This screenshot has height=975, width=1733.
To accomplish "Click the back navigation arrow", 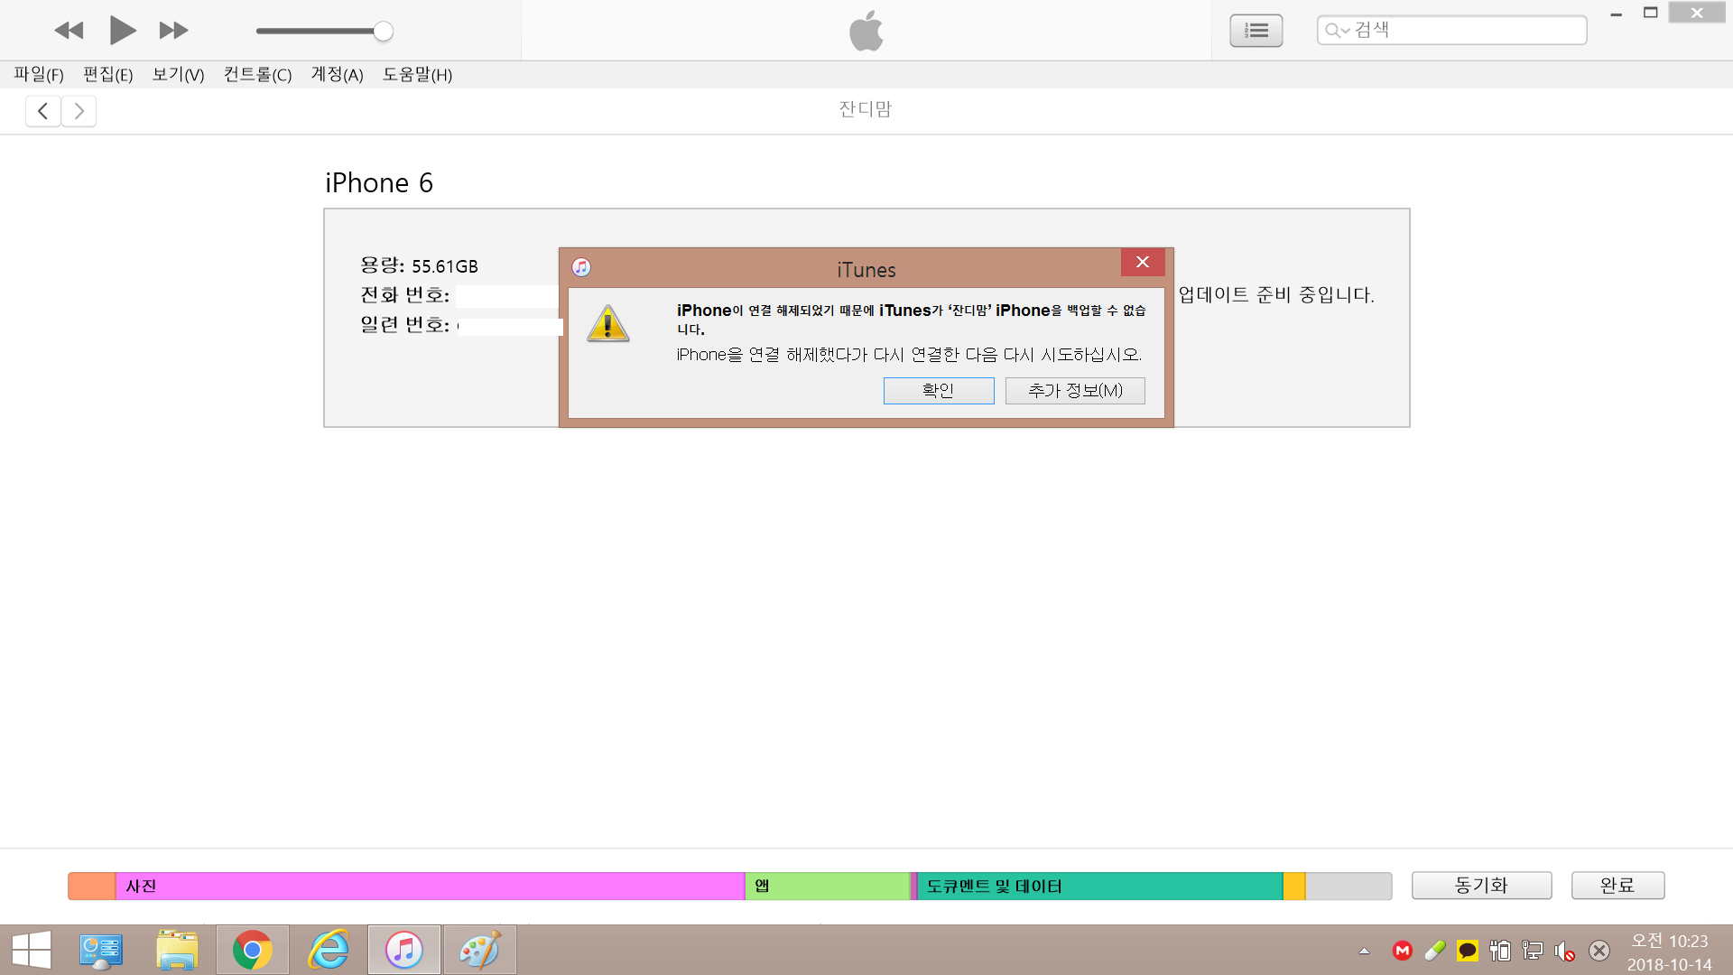I will click(x=42, y=111).
